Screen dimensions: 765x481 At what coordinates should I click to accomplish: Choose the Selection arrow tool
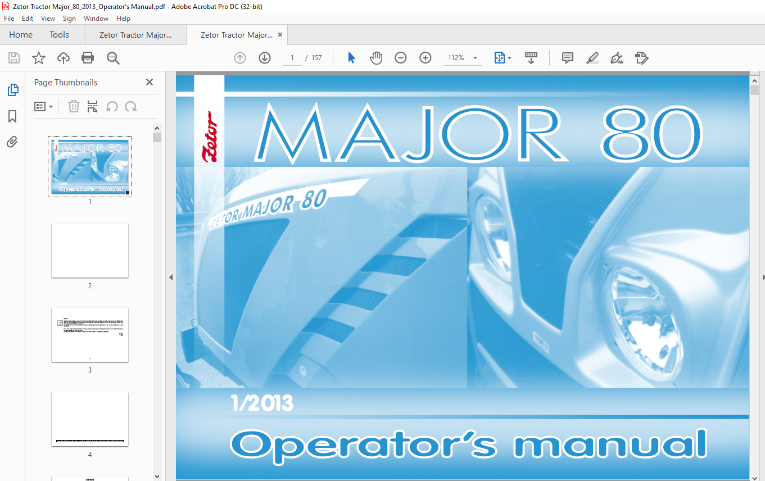(x=351, y=58)
